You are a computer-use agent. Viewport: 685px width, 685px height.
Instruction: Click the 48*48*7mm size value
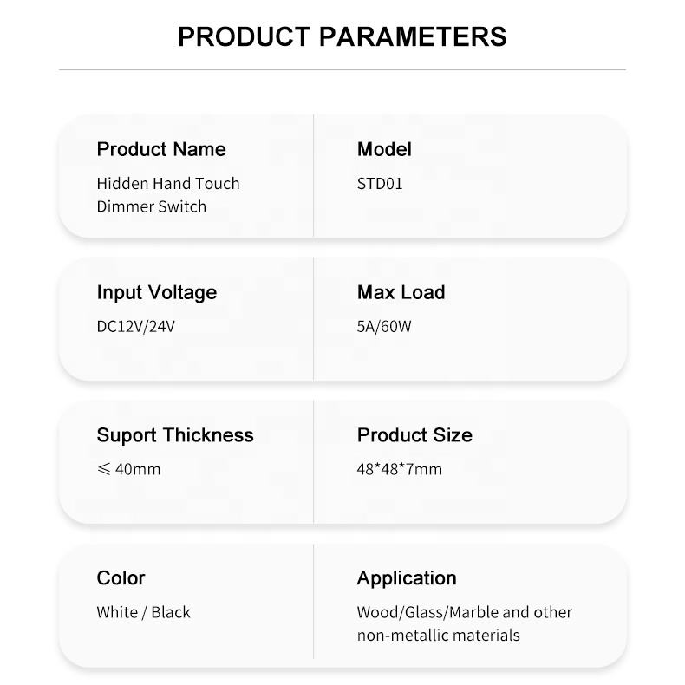click(400, 470)
